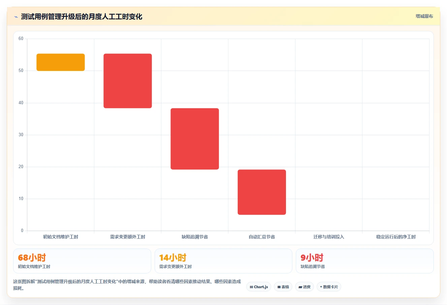This screenshot has width=447, height=305.
Task: Click the y-axis tick label 60
Action: pyautogui.click(x=21, y=39)
